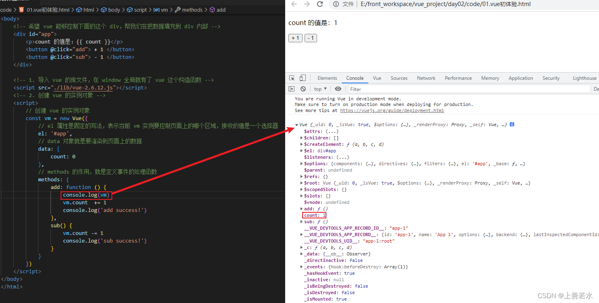Toggle device toolbar icon in DevTools

(303, 78)
